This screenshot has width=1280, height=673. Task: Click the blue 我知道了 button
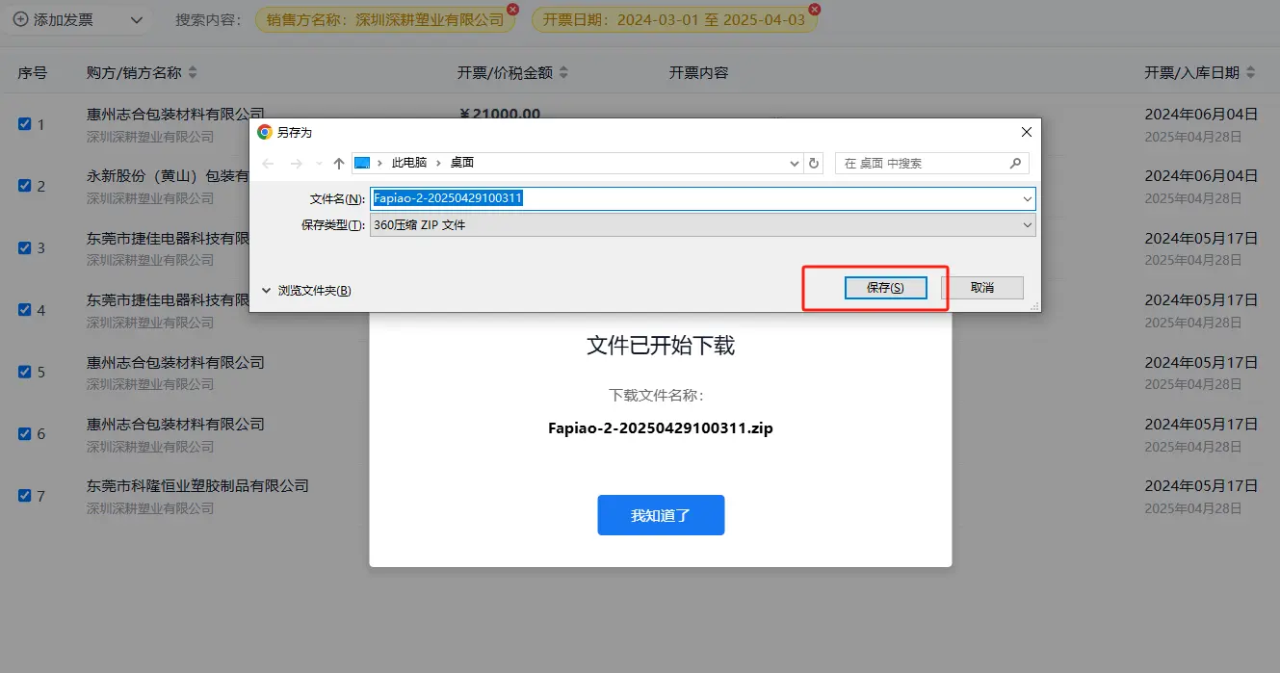tap(661, 515)
